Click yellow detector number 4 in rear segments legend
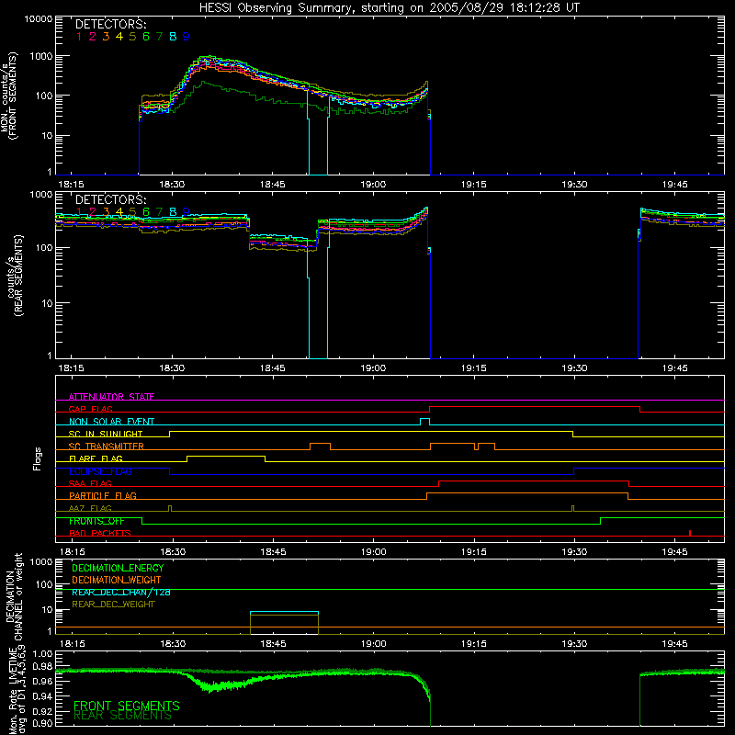 [x=119, y=212]
